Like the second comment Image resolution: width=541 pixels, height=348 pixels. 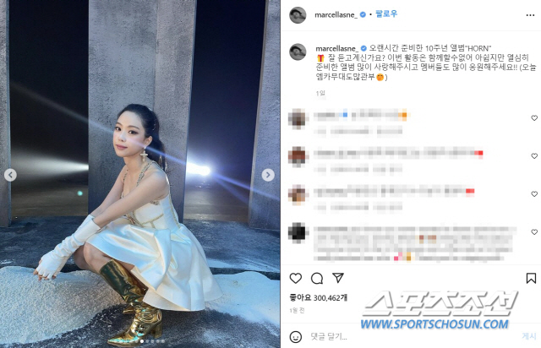pyautogui.click(x=534, y=156)
